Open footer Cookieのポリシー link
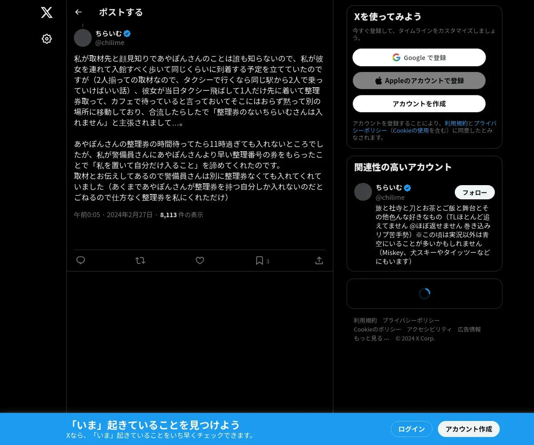This screenshot has width=534, height=445. (x=377, y=329)
